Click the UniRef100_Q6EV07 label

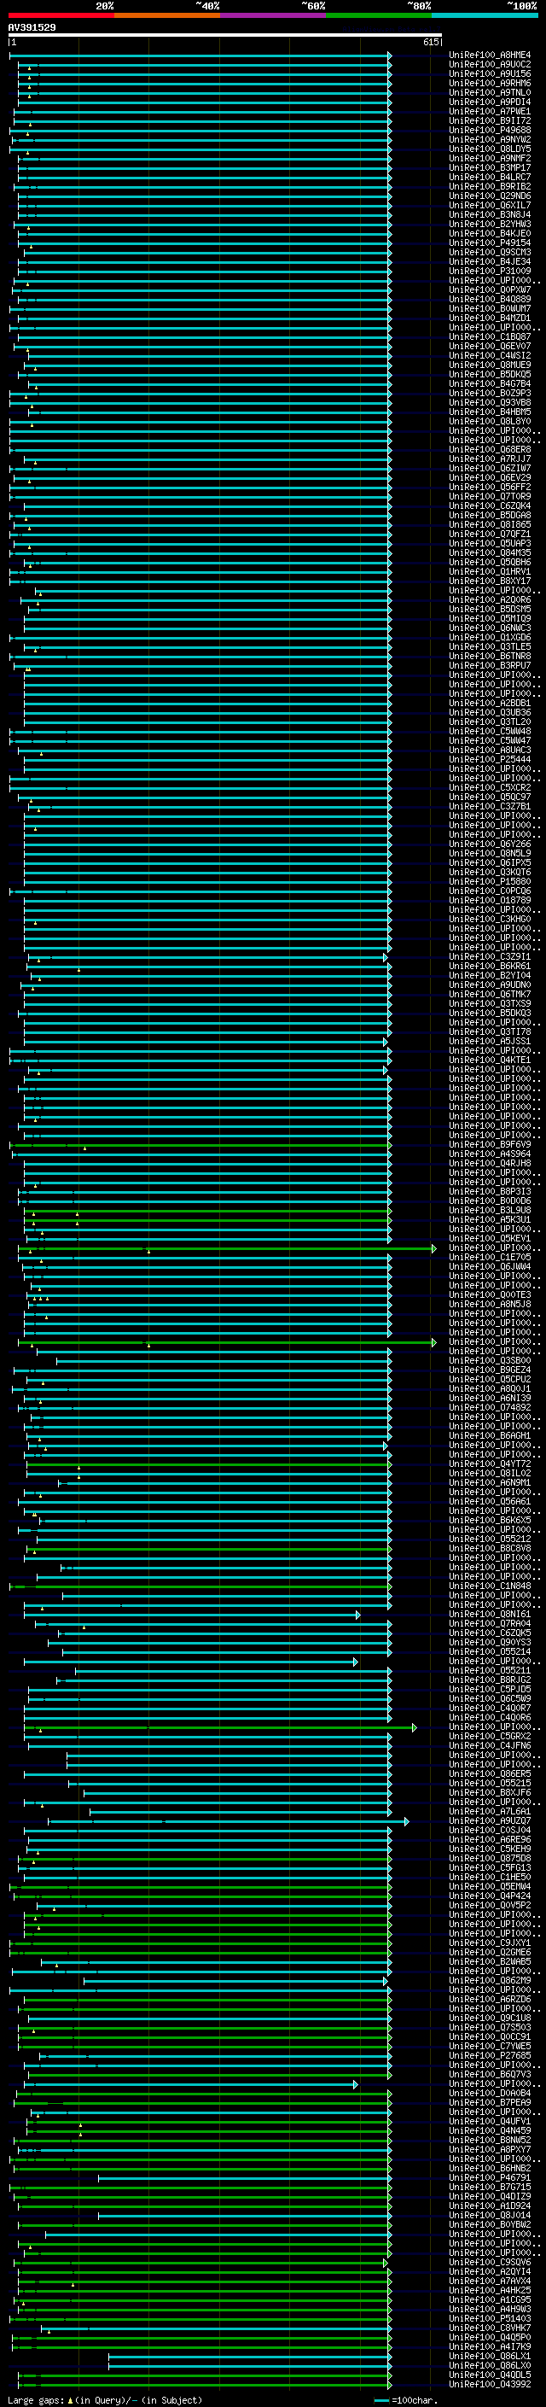tap(489, 347)
